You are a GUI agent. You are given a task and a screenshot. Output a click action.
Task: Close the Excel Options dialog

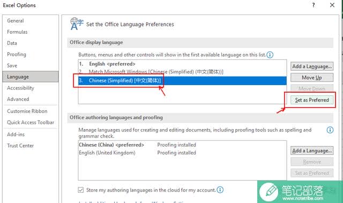332,5
